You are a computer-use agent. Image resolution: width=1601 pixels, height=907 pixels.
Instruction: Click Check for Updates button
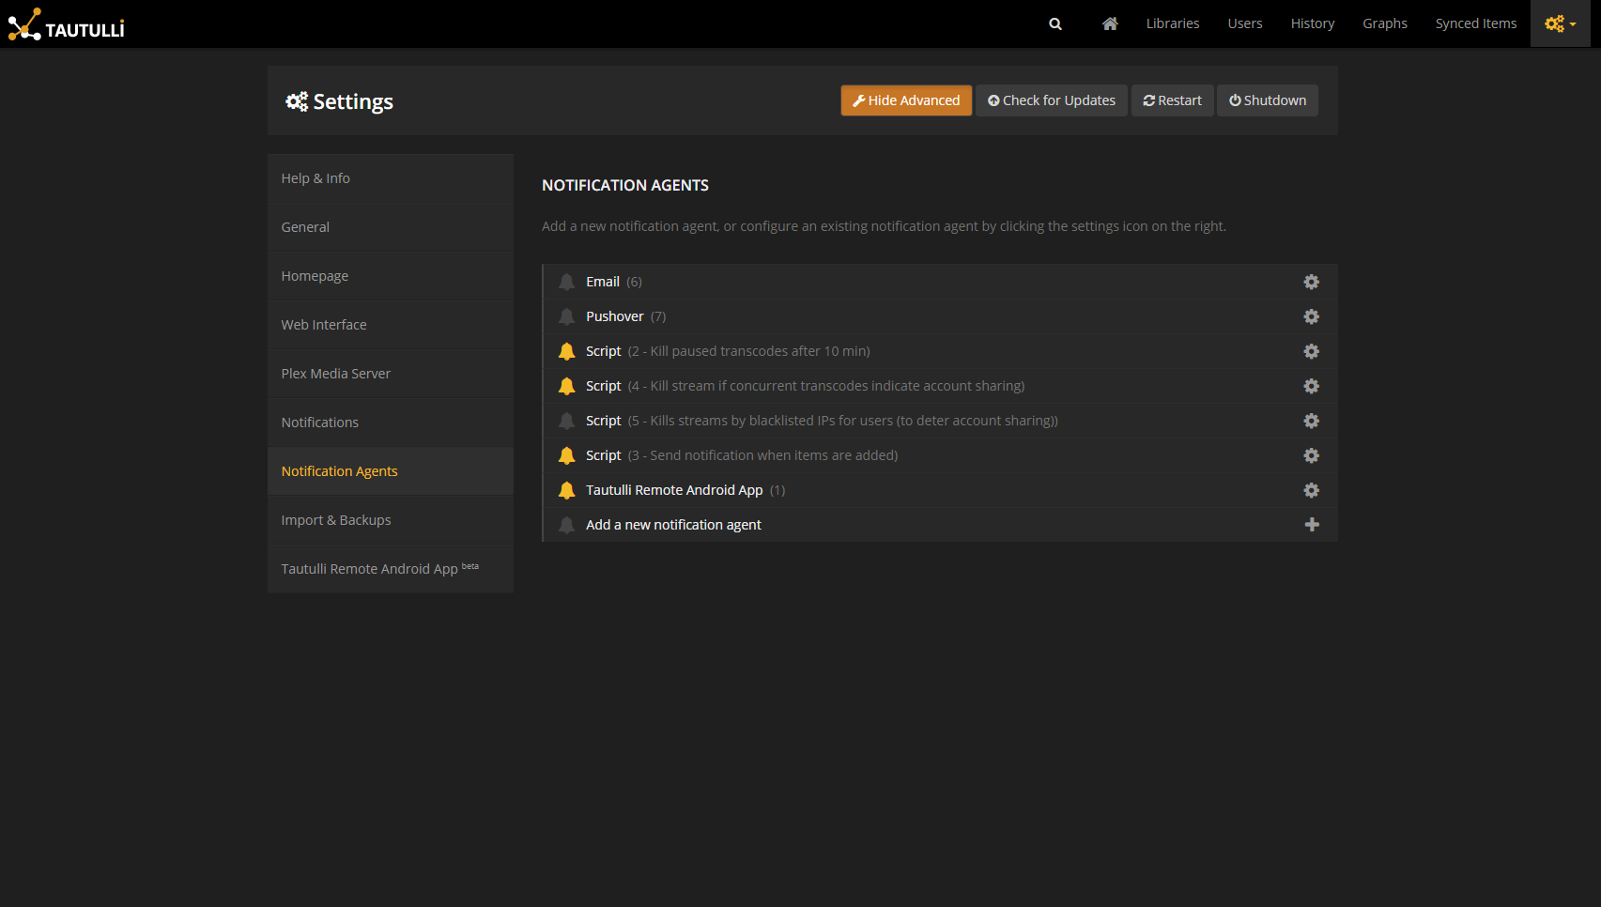tap(1051, 100)
